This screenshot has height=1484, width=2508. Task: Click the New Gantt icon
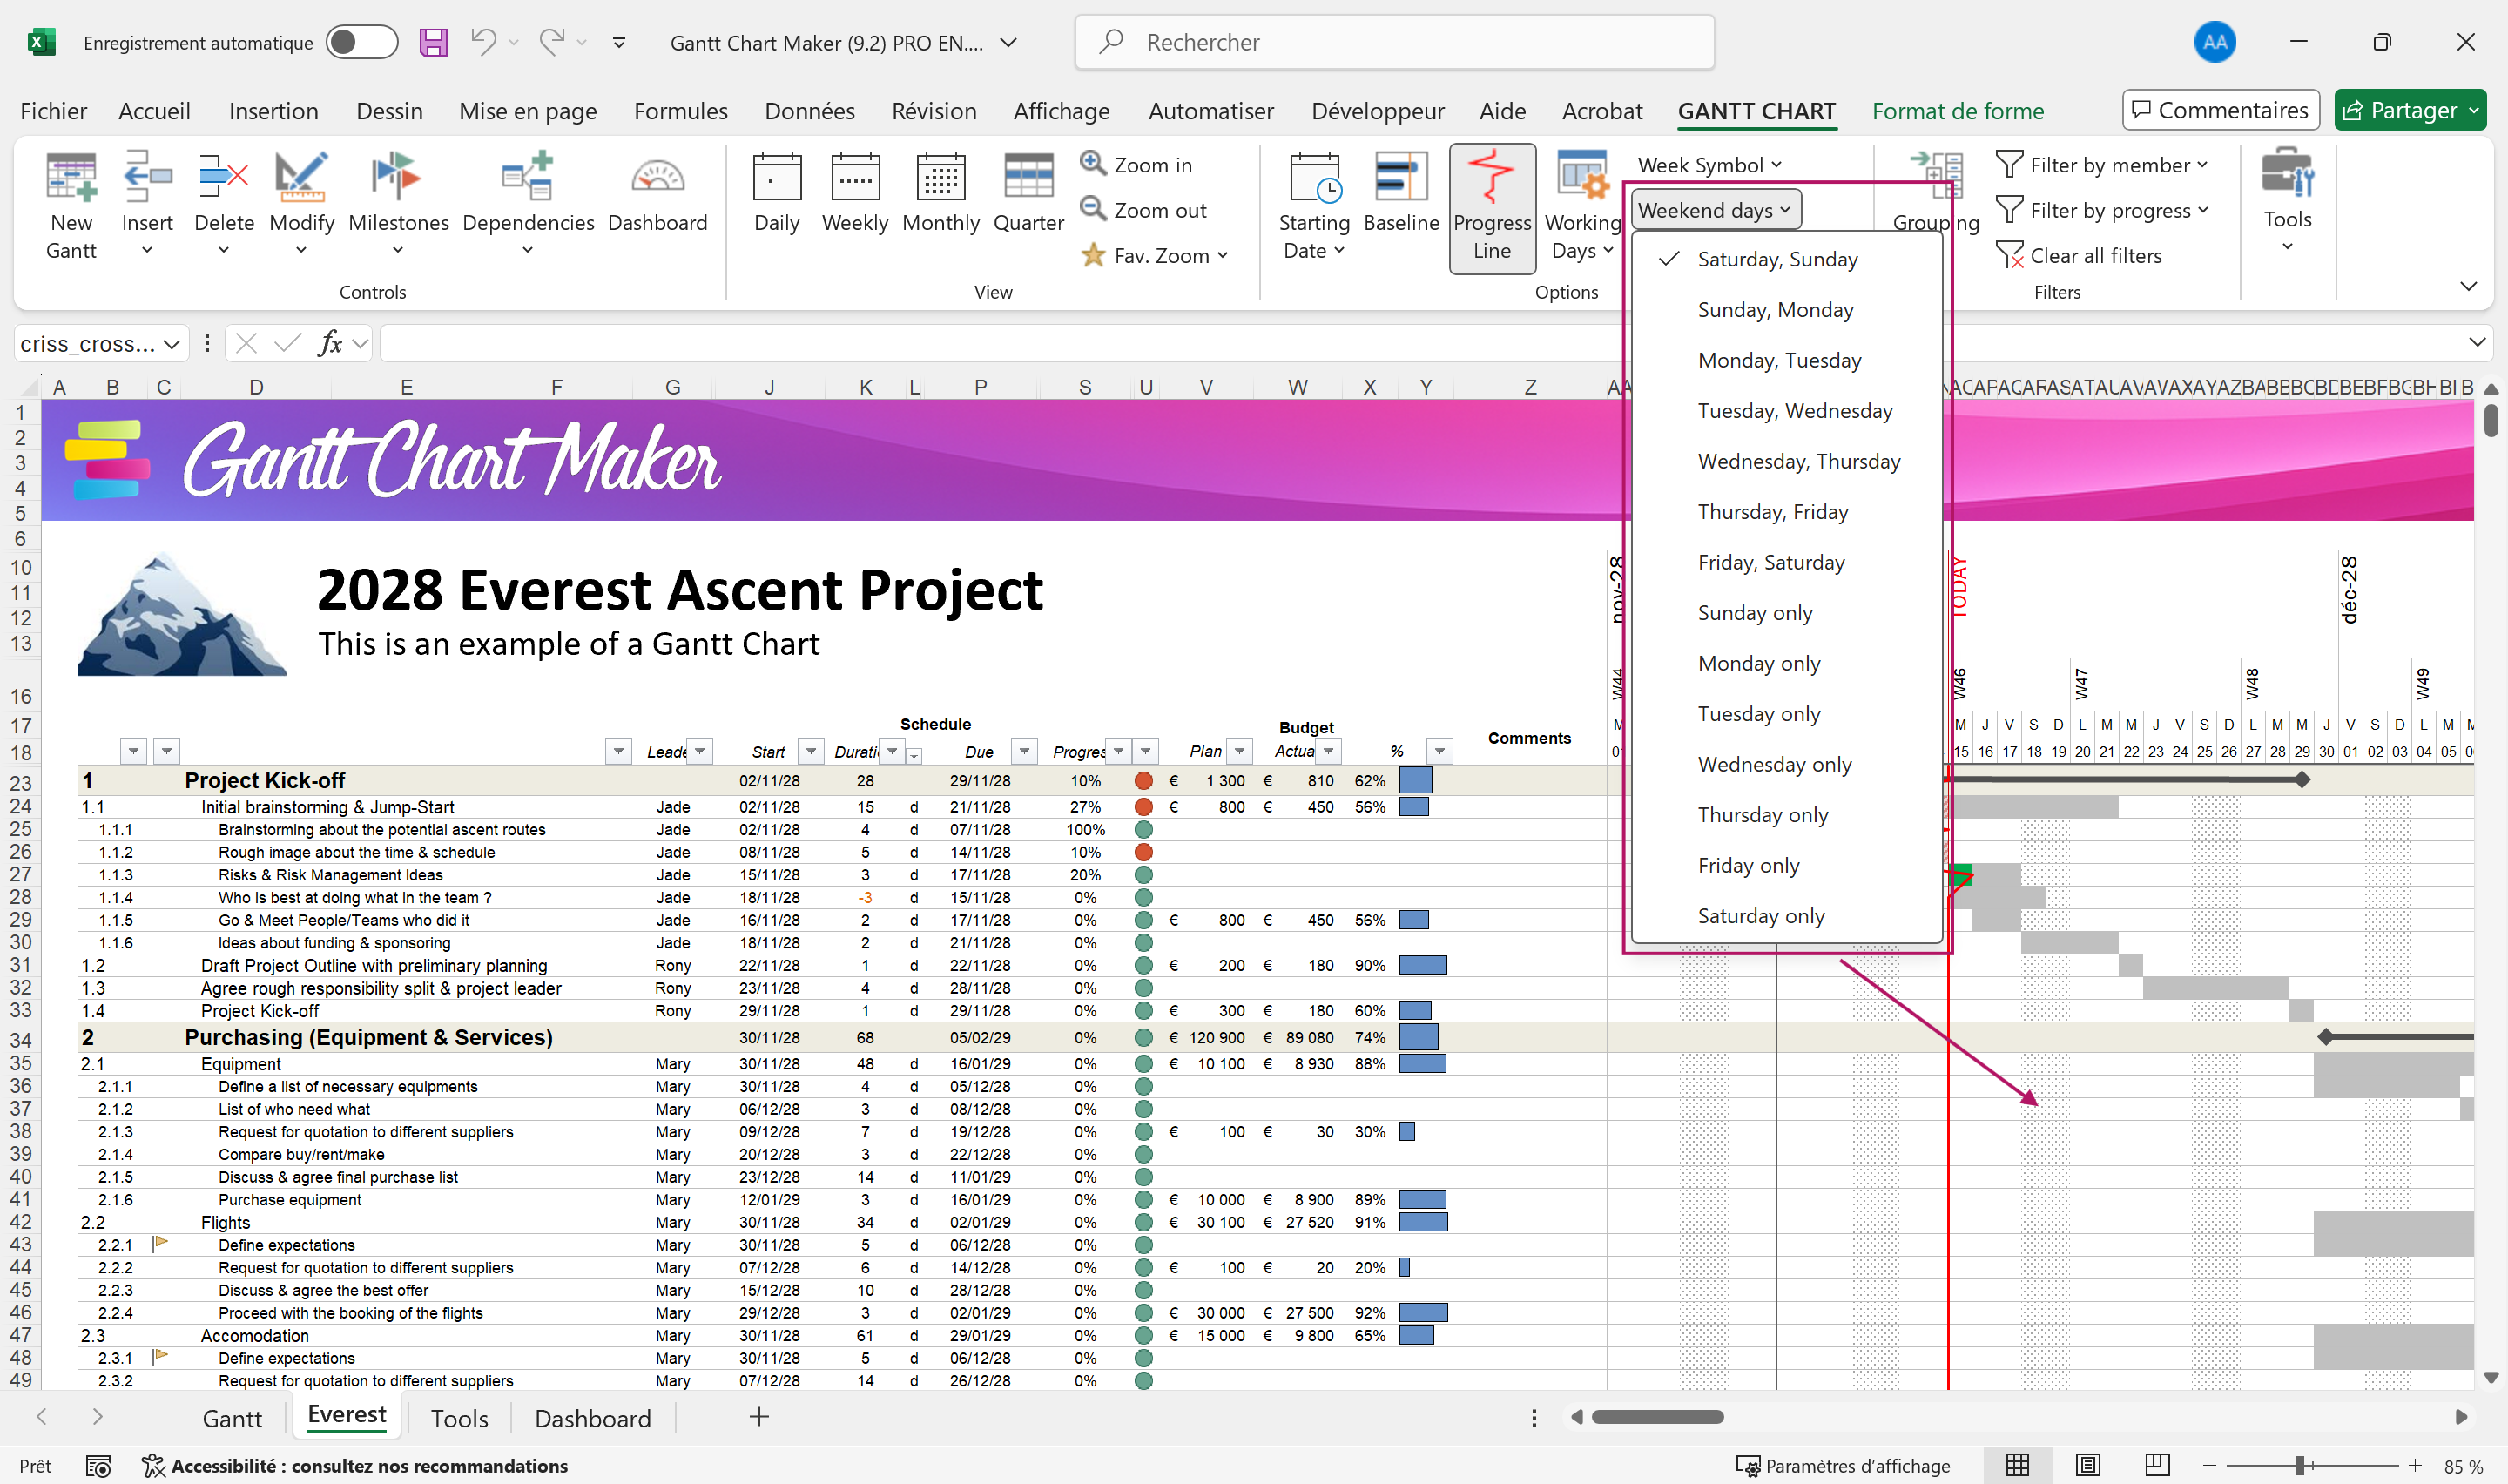pyautogui.click(x=71, y=178)
